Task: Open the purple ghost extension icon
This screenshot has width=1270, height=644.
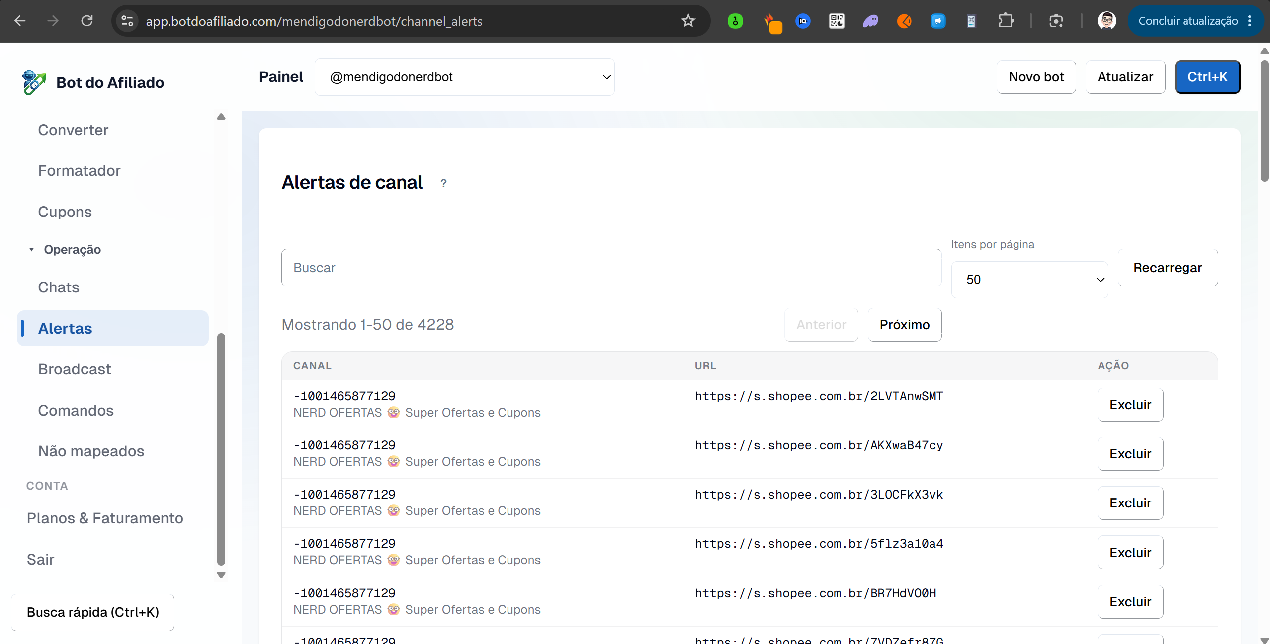Action: 870,21
